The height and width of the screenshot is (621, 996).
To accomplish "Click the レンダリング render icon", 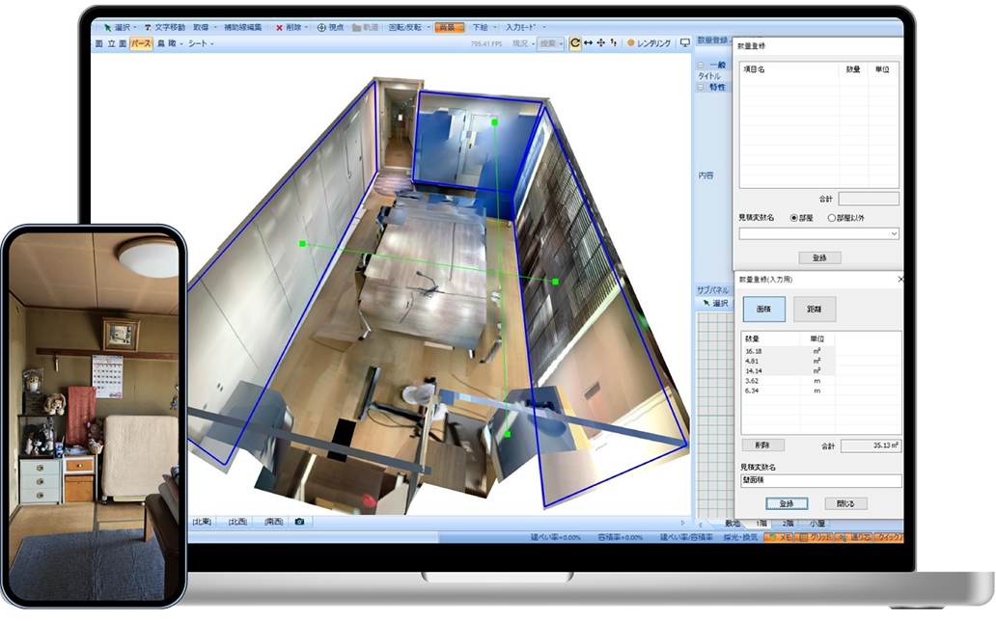I will point(631,43).
